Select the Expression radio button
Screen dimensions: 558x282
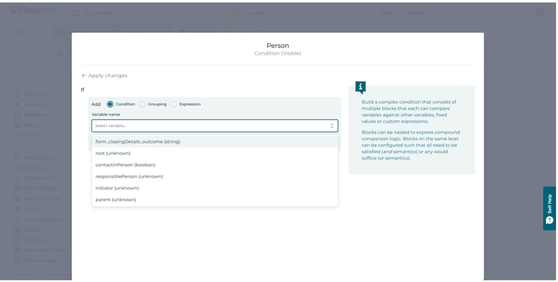pos(174,104)
